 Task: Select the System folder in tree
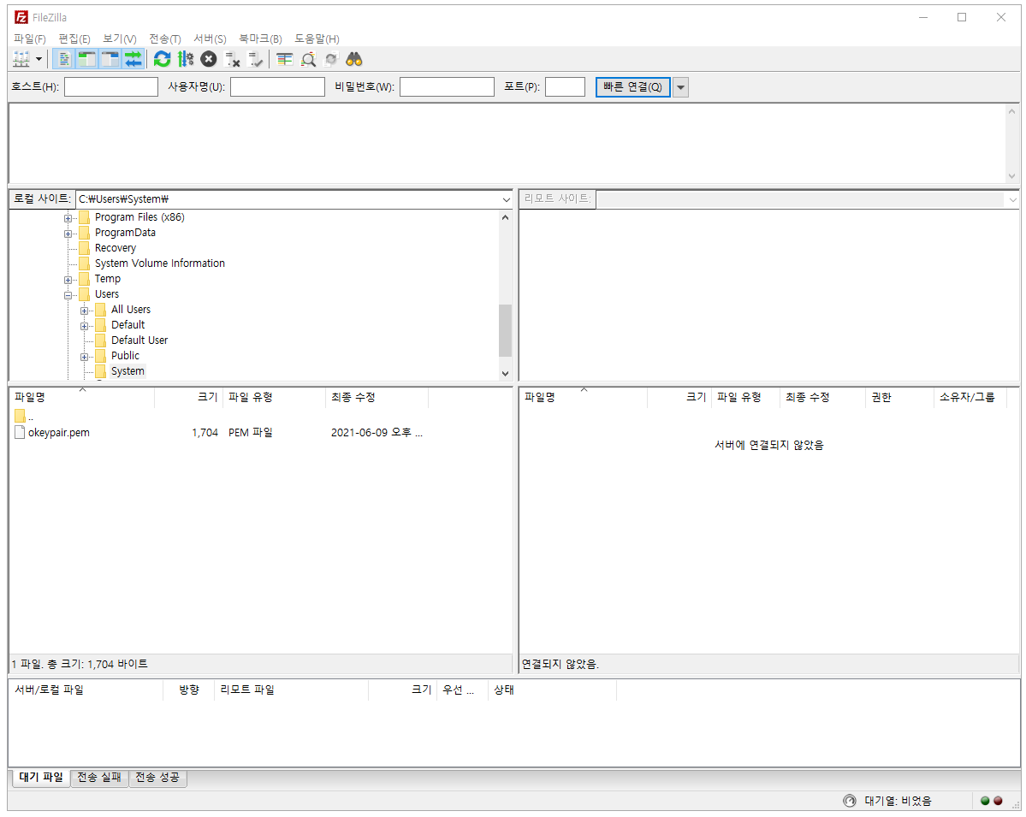pyautogui.click(x=128, y=371)
